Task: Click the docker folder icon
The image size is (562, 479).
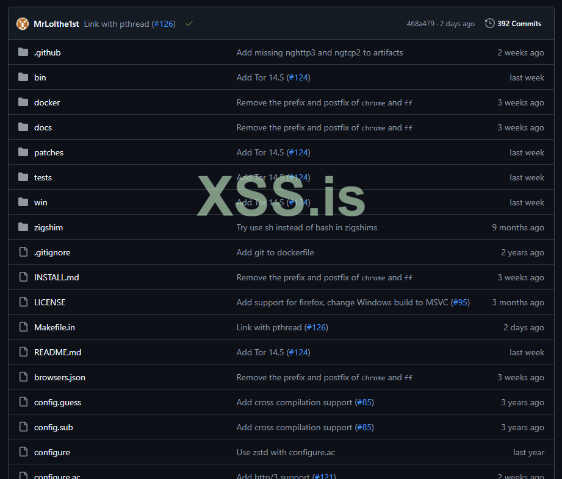Action: pos(23,102)
